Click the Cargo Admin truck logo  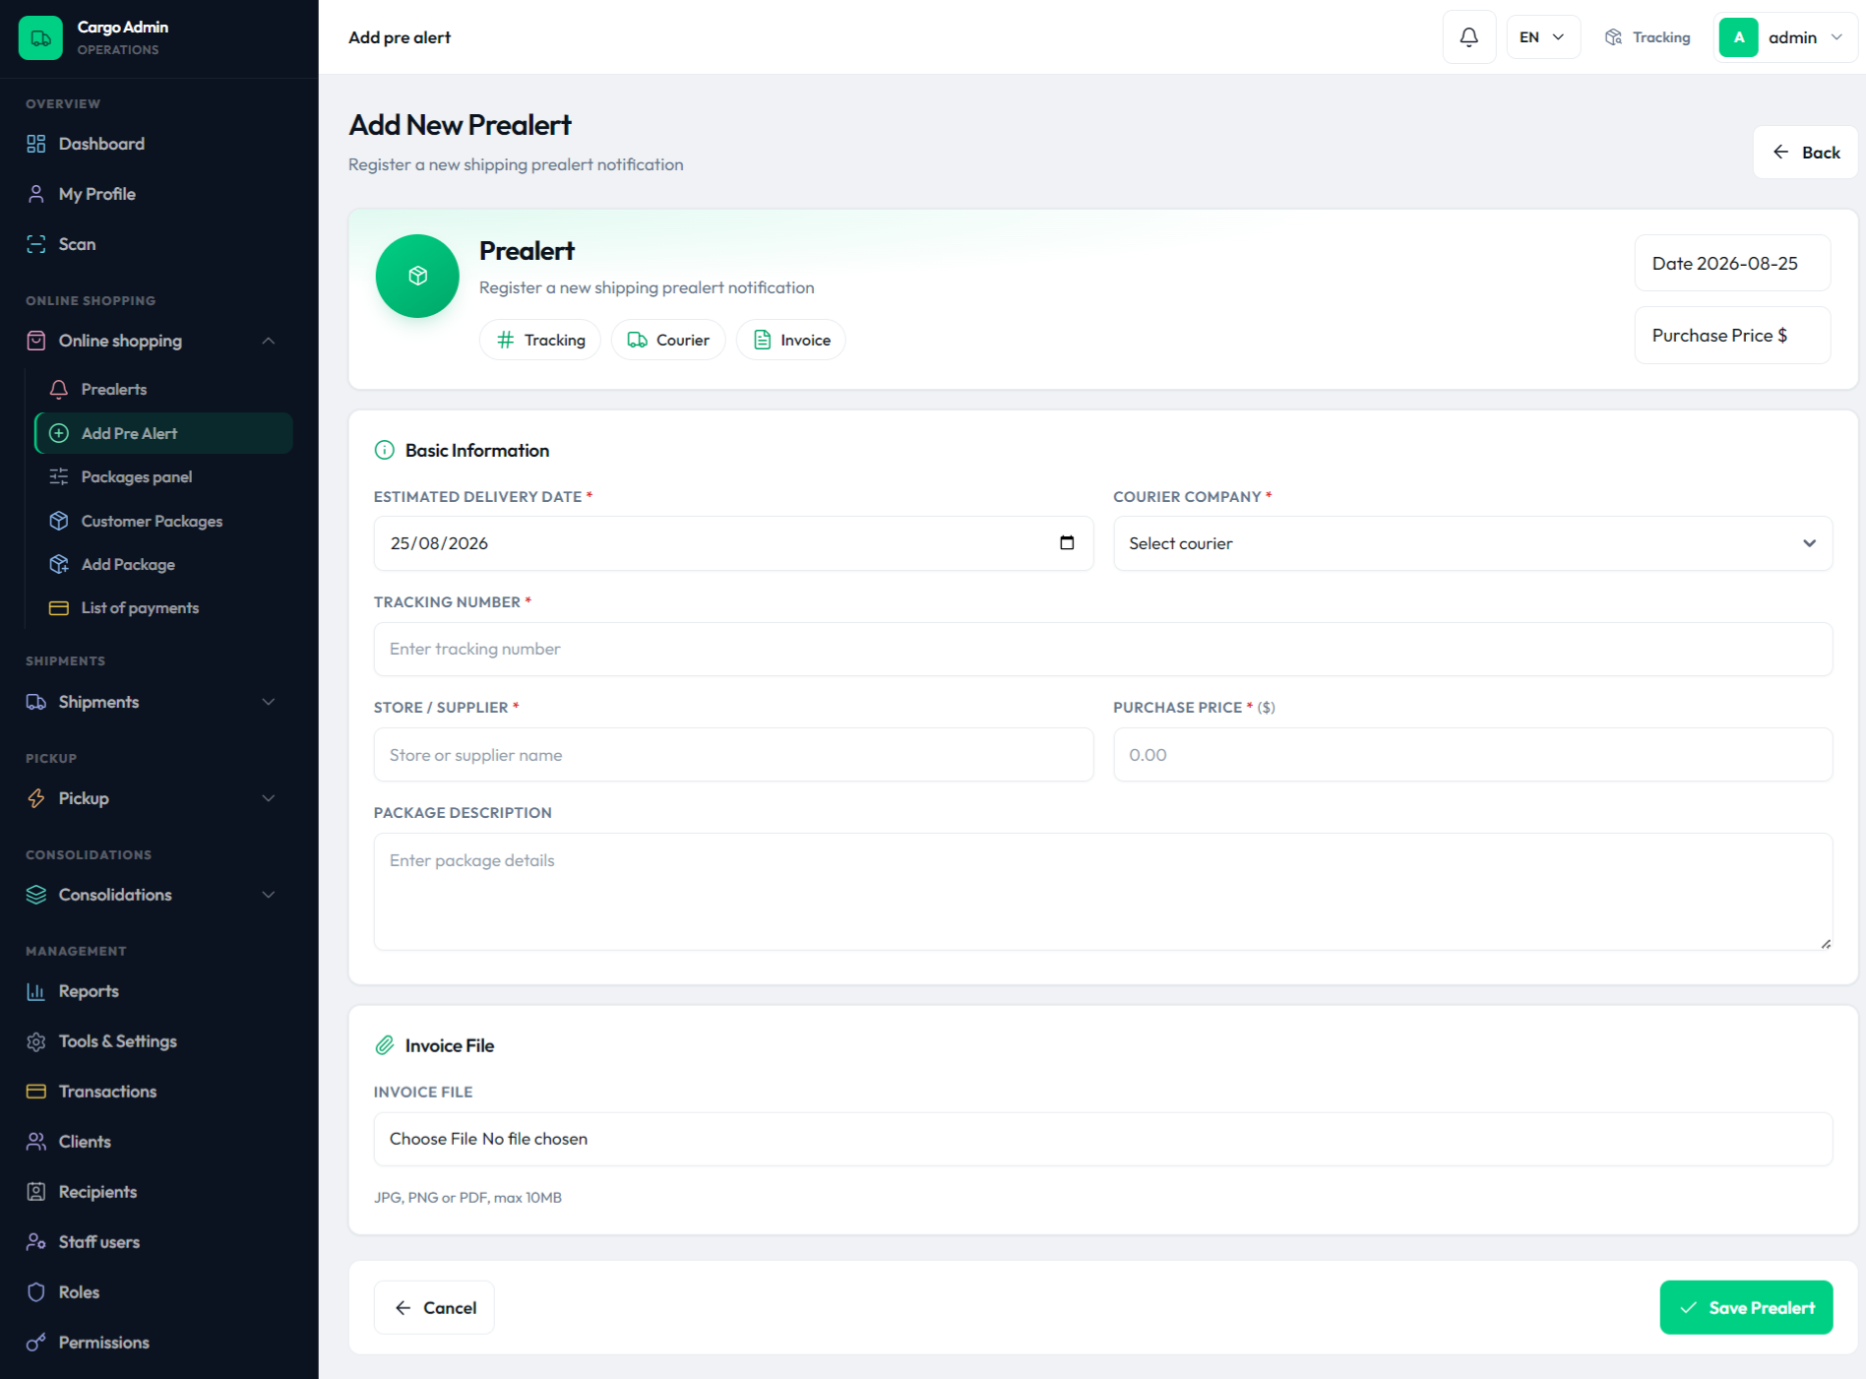(40, 37)
